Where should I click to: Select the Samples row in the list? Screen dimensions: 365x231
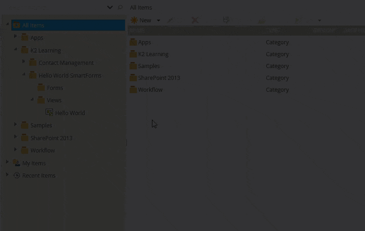pyautogui.click(x=149, y=66)
